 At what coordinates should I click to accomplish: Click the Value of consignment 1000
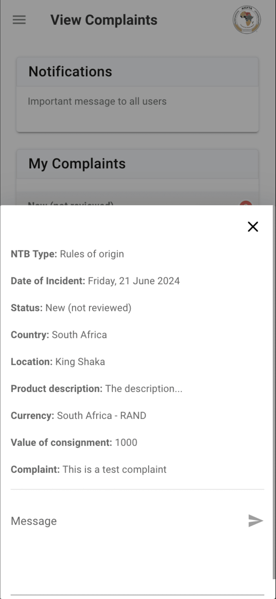click(126, 443)
